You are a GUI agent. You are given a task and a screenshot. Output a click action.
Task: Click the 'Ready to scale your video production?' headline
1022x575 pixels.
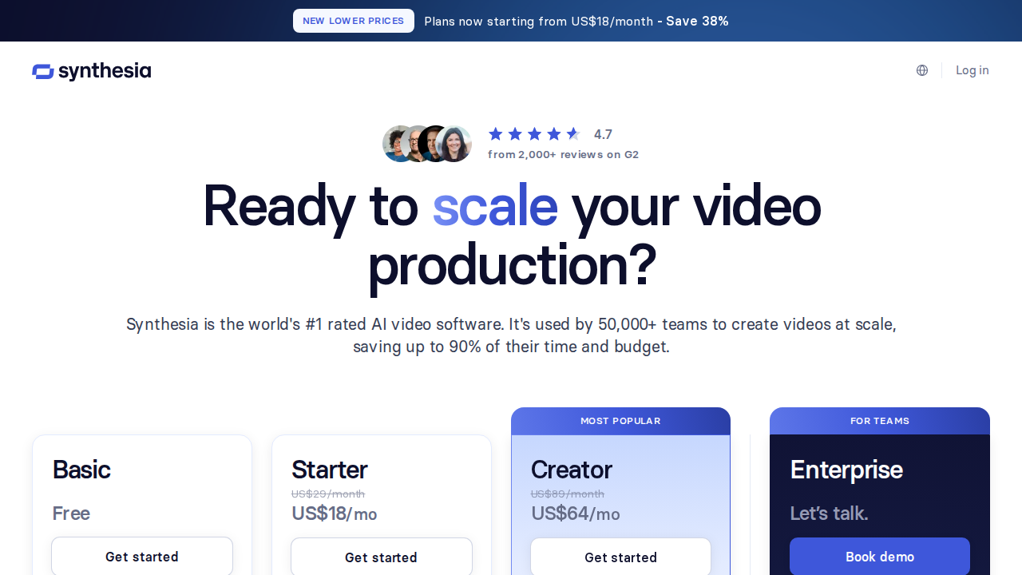point(511,236)
